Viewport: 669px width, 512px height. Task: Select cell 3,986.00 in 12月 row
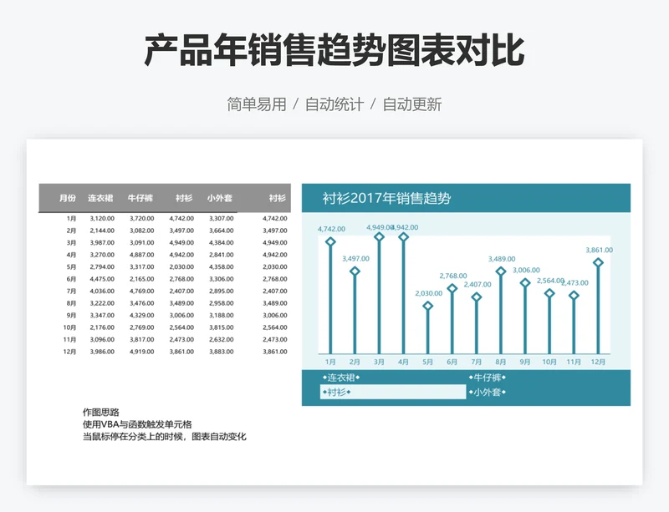(x=102, y=352)
